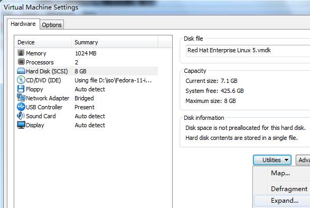310x208 pixels.
Task: Click the Processors chip icon
Action: click(21, 62)
